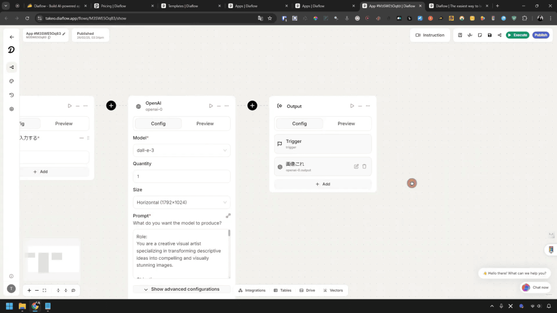Open Drive in the bottom bar
Screen dimensions: 557x313
click(307, 290)
